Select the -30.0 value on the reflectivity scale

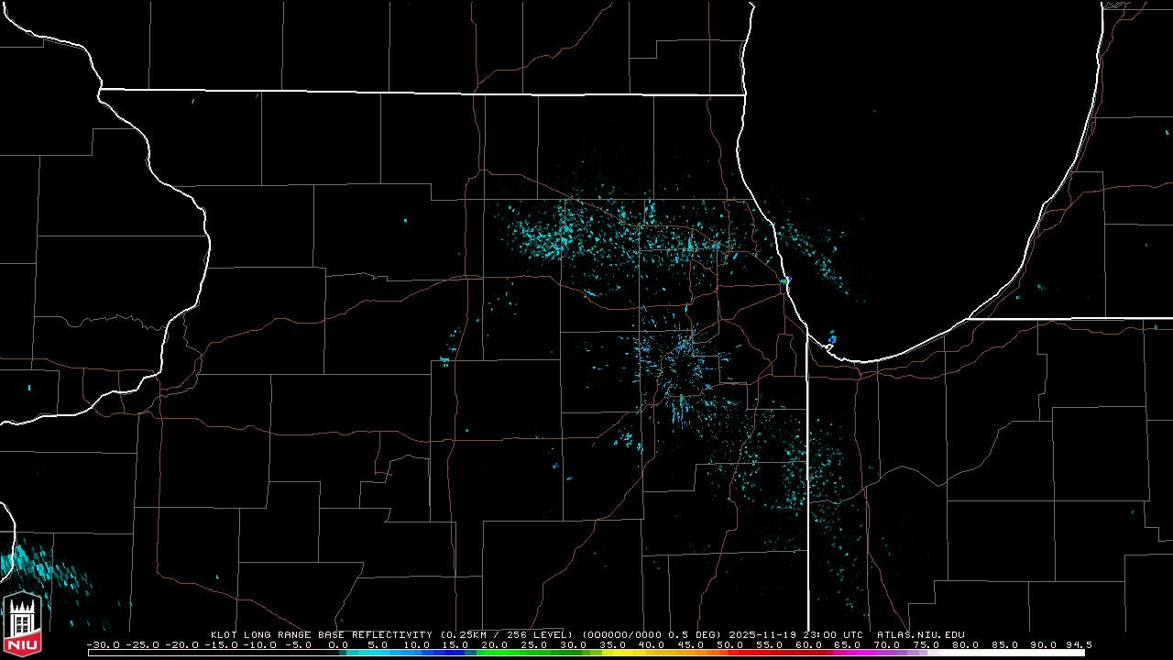tap(103, 645)
